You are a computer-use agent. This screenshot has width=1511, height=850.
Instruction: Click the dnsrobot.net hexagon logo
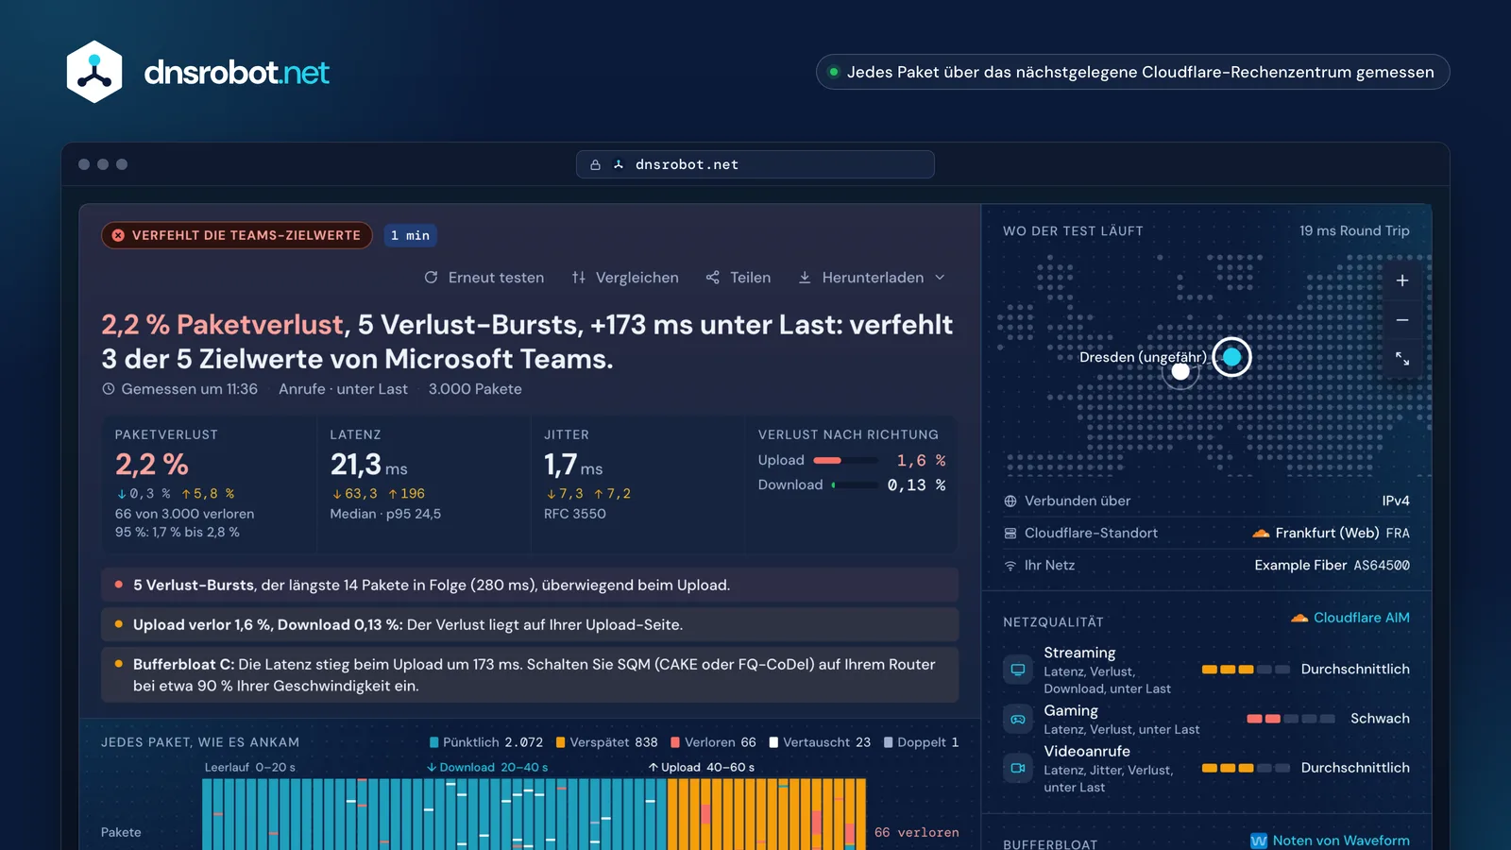pos(94,72)
